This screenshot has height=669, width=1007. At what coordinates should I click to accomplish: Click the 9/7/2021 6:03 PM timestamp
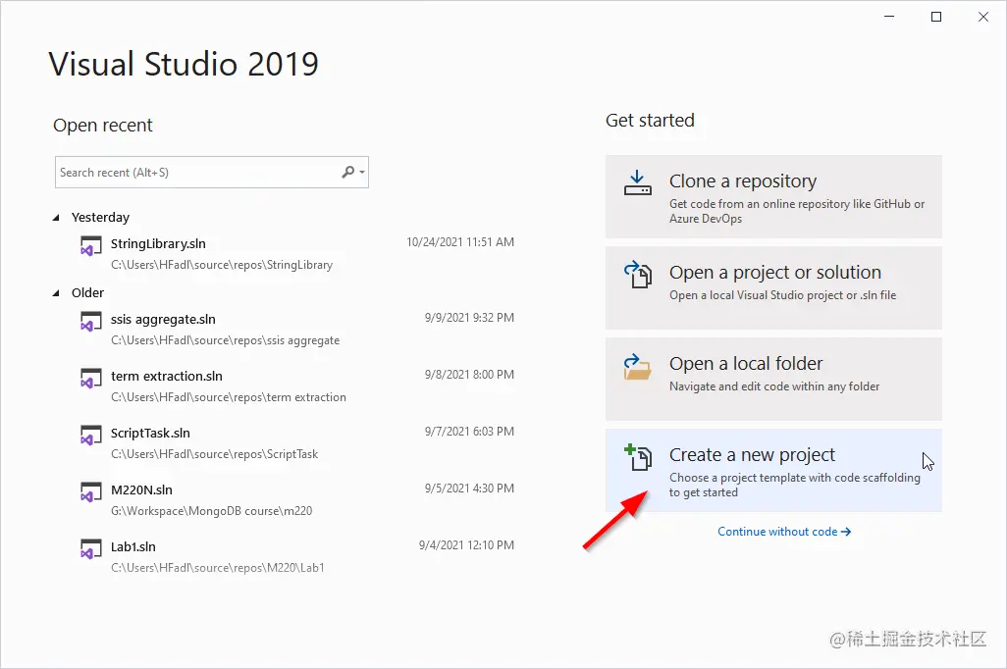469,432
